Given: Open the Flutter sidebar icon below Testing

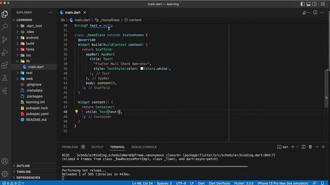Looking at the screenshot, I should 5,91.
